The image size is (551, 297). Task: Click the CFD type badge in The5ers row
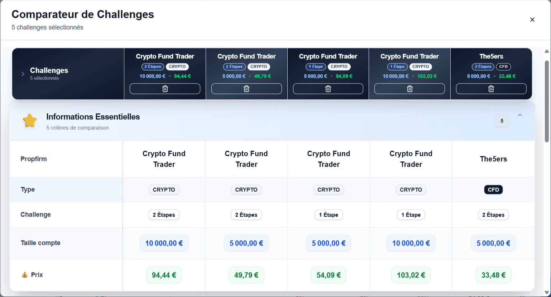tap(493, 190)
